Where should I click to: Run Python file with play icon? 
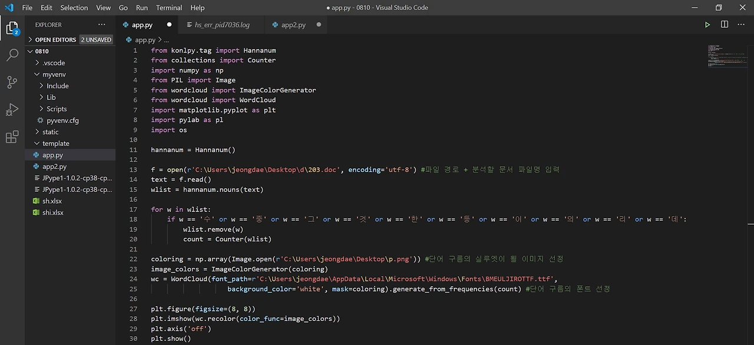[707, 25]
